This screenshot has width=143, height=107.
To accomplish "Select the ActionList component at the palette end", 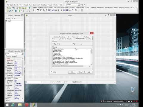I will (82, 10).
